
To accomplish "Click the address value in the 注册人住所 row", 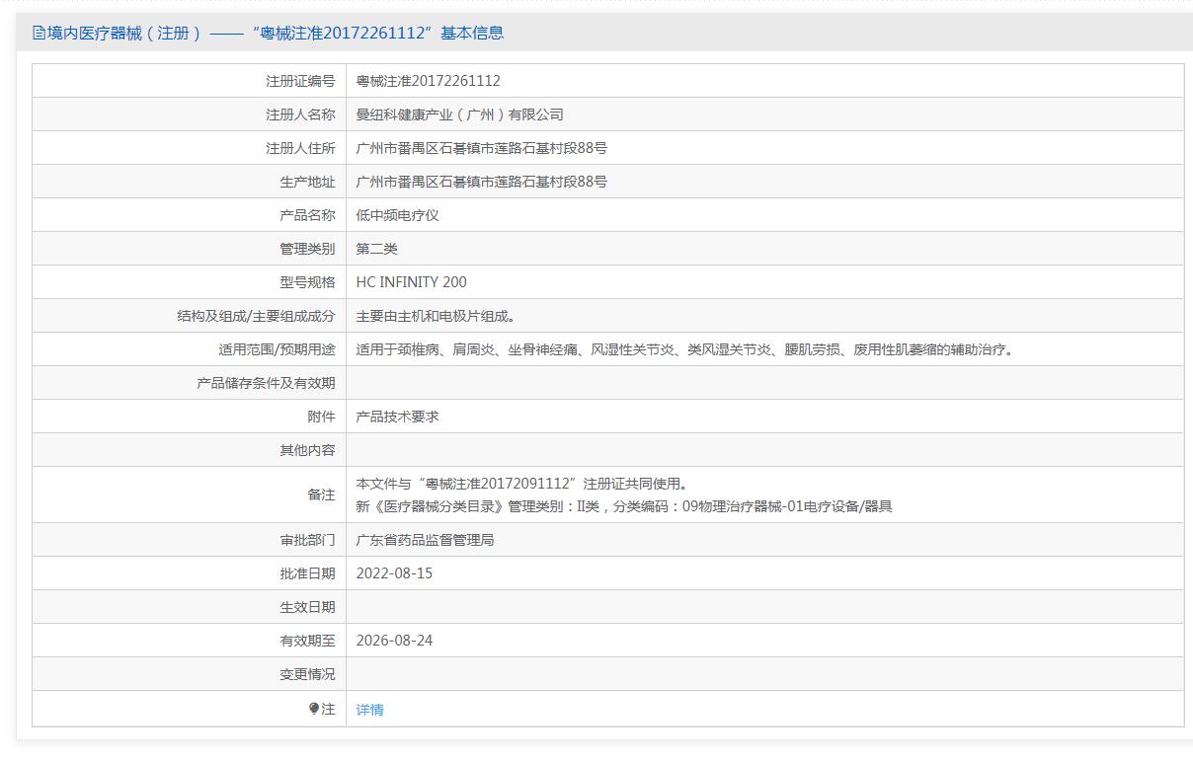I will click(481, 148).
